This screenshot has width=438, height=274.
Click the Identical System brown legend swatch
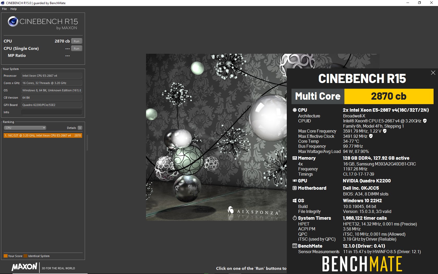point(25,256)
